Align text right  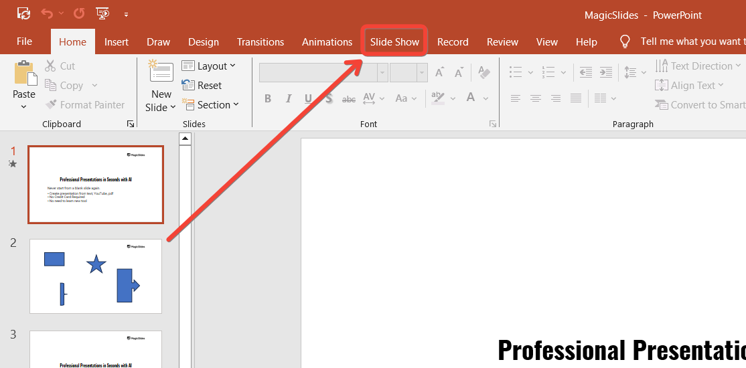point(556,98)
